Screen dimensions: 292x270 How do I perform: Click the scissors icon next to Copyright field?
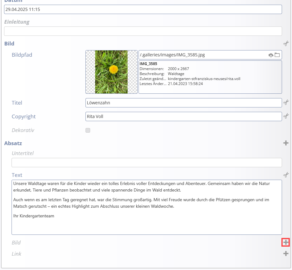click(x=286, y=116)
